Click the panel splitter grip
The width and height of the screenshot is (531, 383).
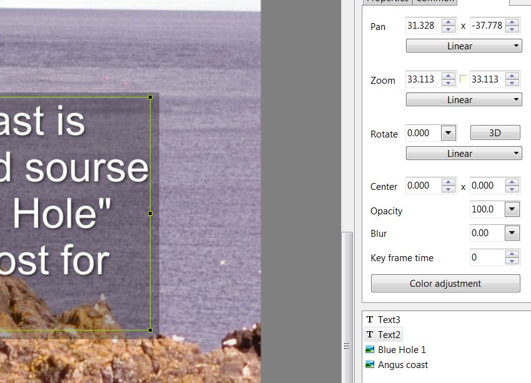347,346
